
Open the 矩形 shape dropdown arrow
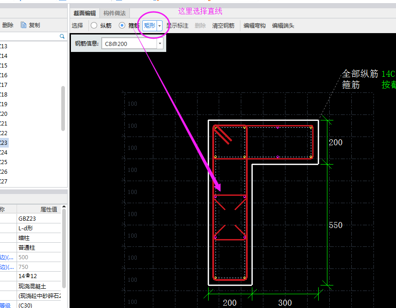click(x=159, y=26)
